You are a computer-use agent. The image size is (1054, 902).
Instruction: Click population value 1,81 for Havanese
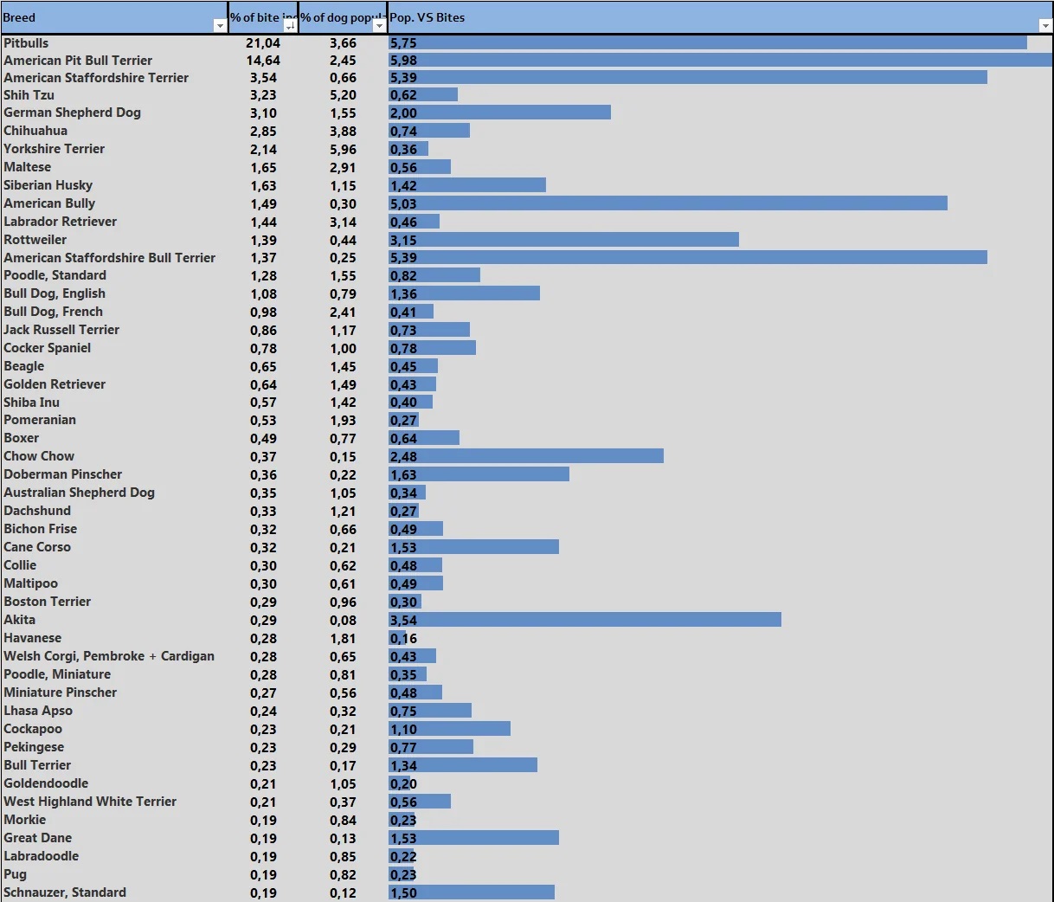pos(343,639)
